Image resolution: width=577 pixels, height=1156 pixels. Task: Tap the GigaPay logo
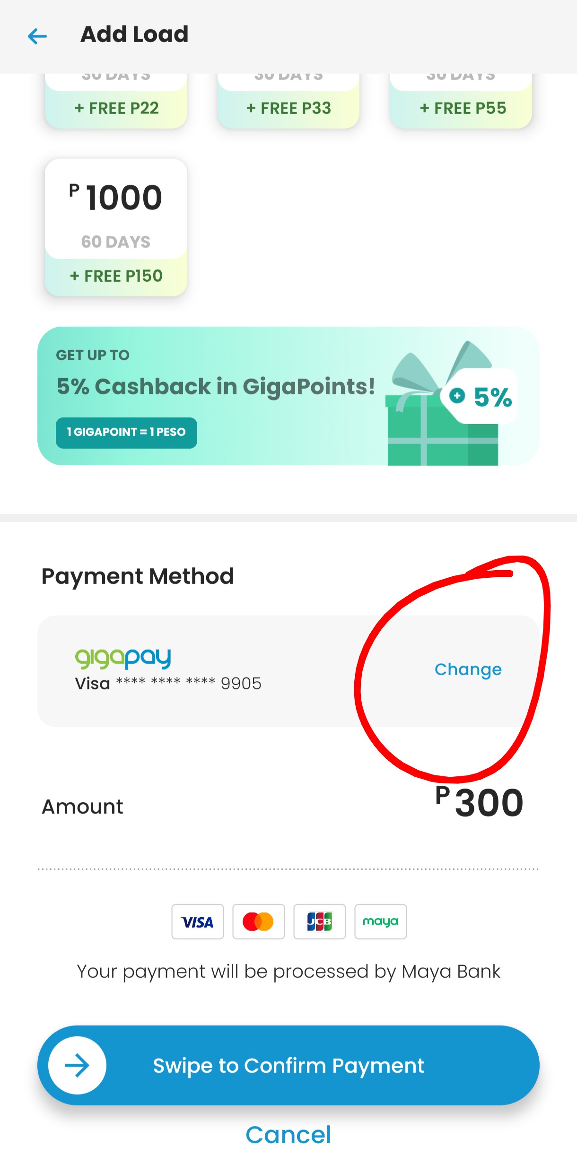(123, 657)
